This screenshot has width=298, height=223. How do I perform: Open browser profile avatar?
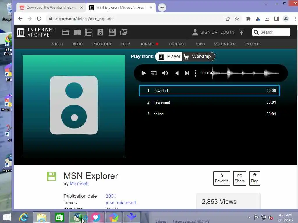click(x=286, y=19)
